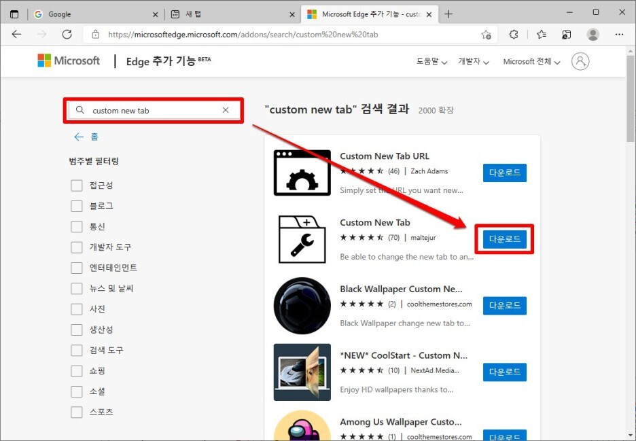Click the CoolStart extension thumbnail

(302, 372)
